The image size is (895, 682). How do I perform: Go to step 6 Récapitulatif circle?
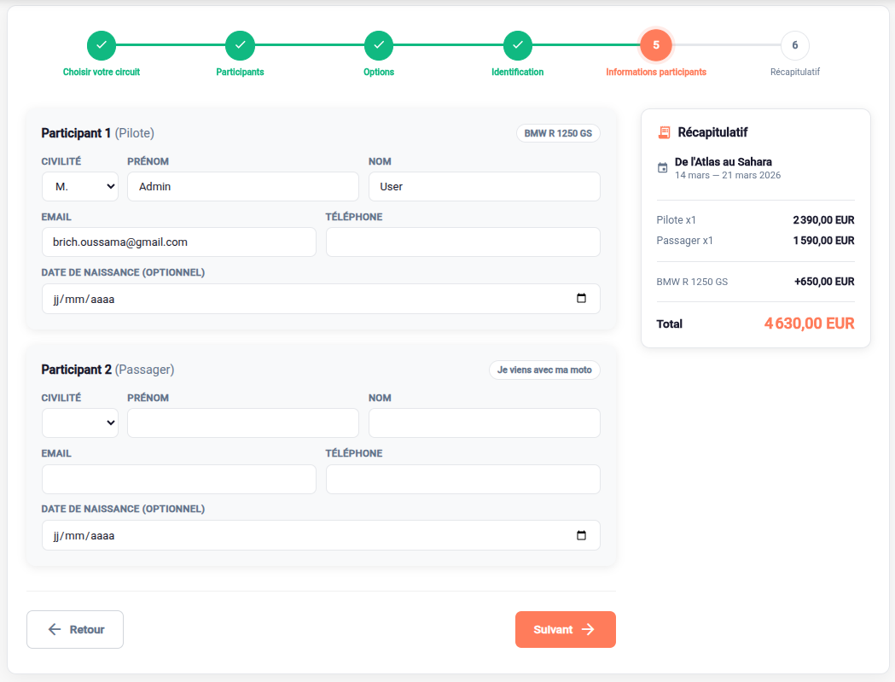point(794,45)
